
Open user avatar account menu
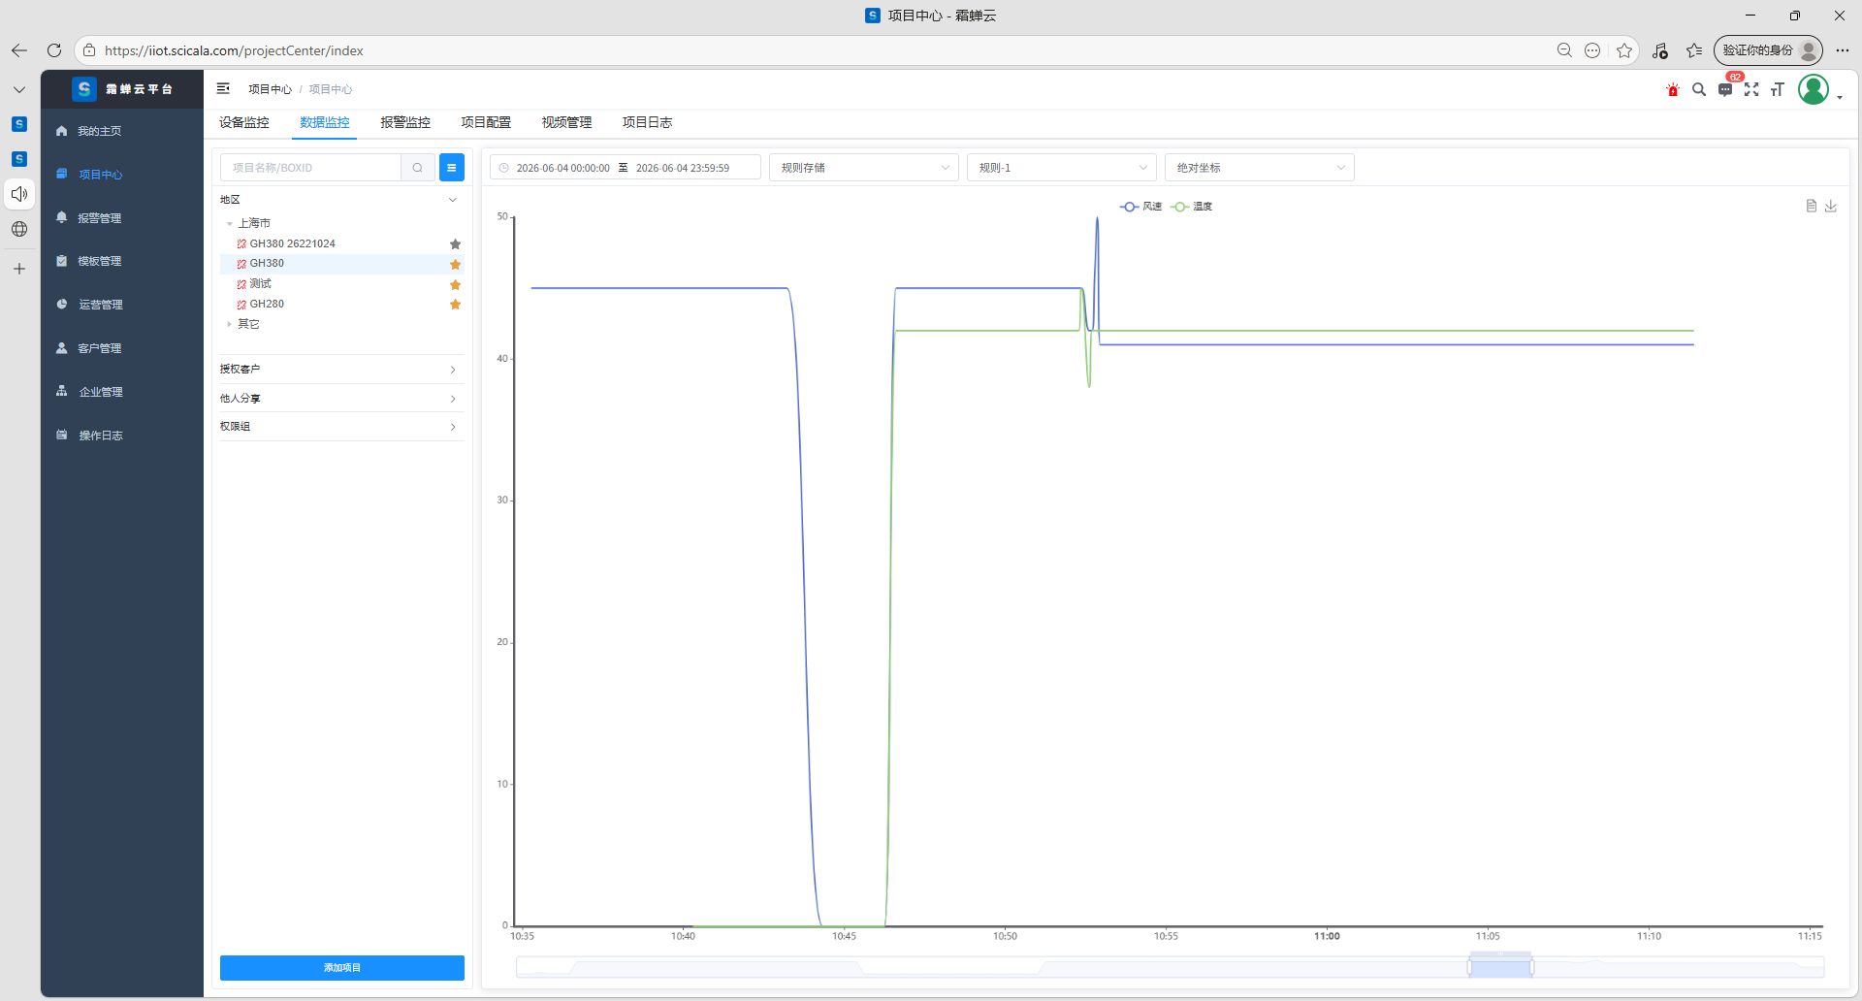tap(1814, 89)
